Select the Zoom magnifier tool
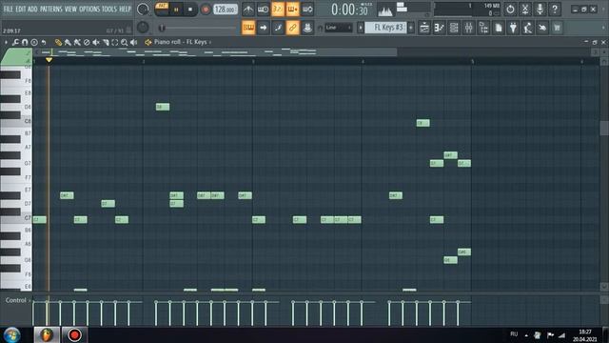This screenshot has width=609, height=343. coord(125,42)
